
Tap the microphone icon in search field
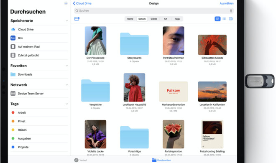[231, 11]
